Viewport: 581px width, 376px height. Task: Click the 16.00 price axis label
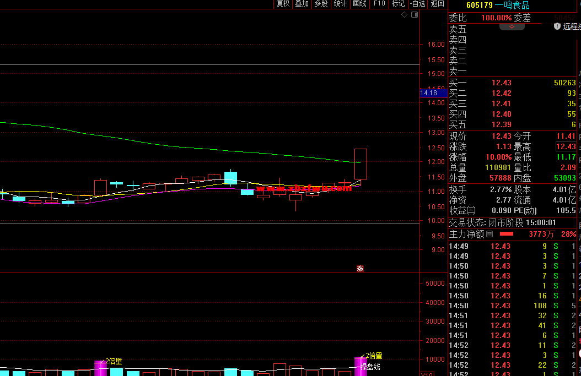tap(436, 45)
